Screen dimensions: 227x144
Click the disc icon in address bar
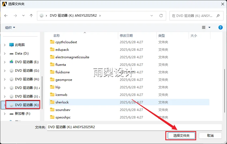(42, 16)
